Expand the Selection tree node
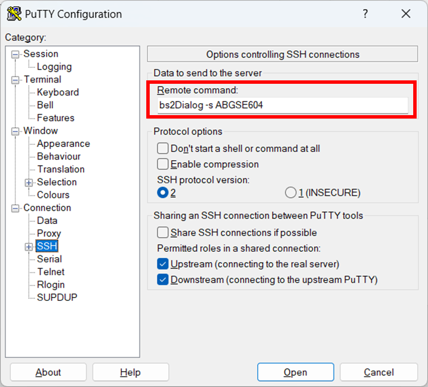 click(28, 182)
